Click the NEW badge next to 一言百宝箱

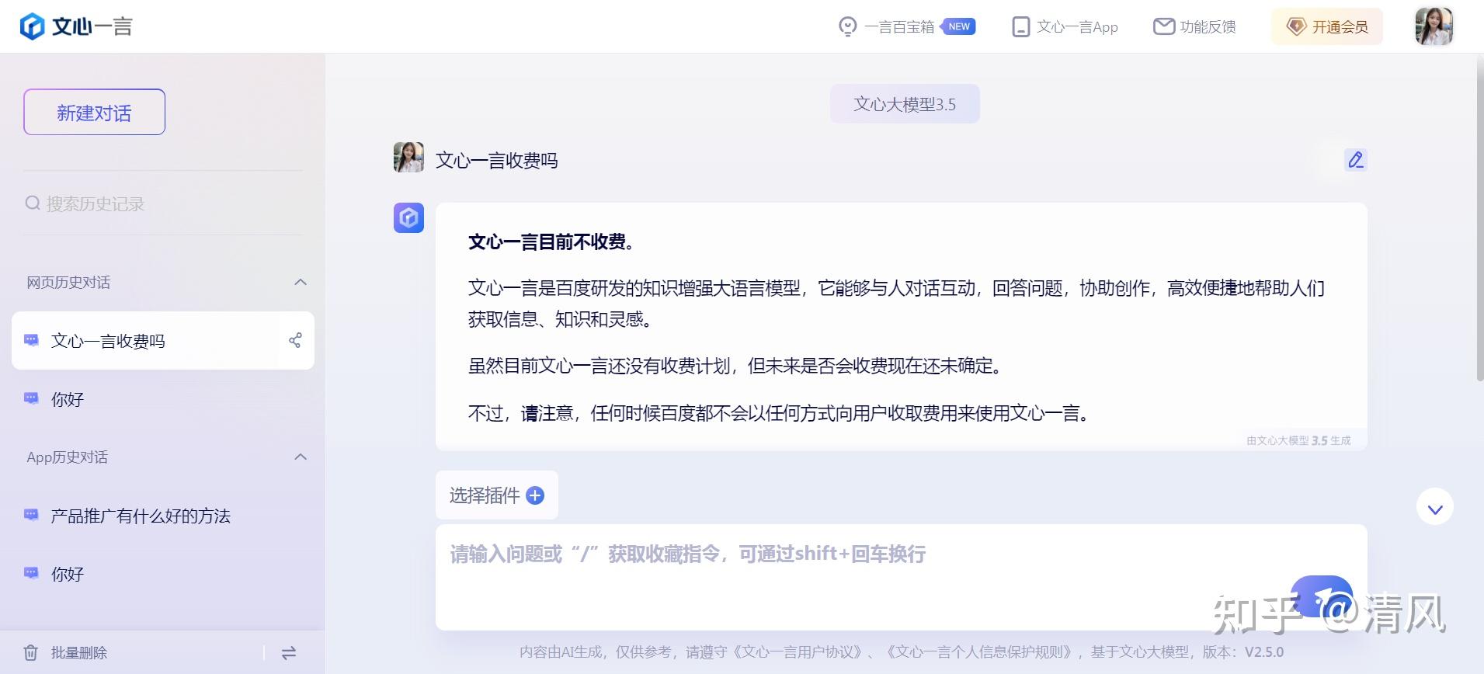point(958,26)
